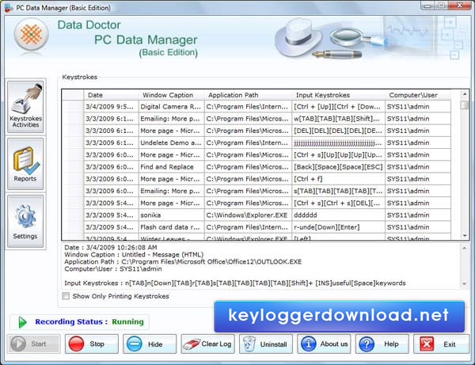Screen dimensions: 475x365
Task: Click the cell [Back][Space][Space][ESC]
Action: click(339, 167)
